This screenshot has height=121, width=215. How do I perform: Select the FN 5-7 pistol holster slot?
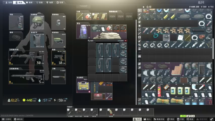click(x=59, y=58)
